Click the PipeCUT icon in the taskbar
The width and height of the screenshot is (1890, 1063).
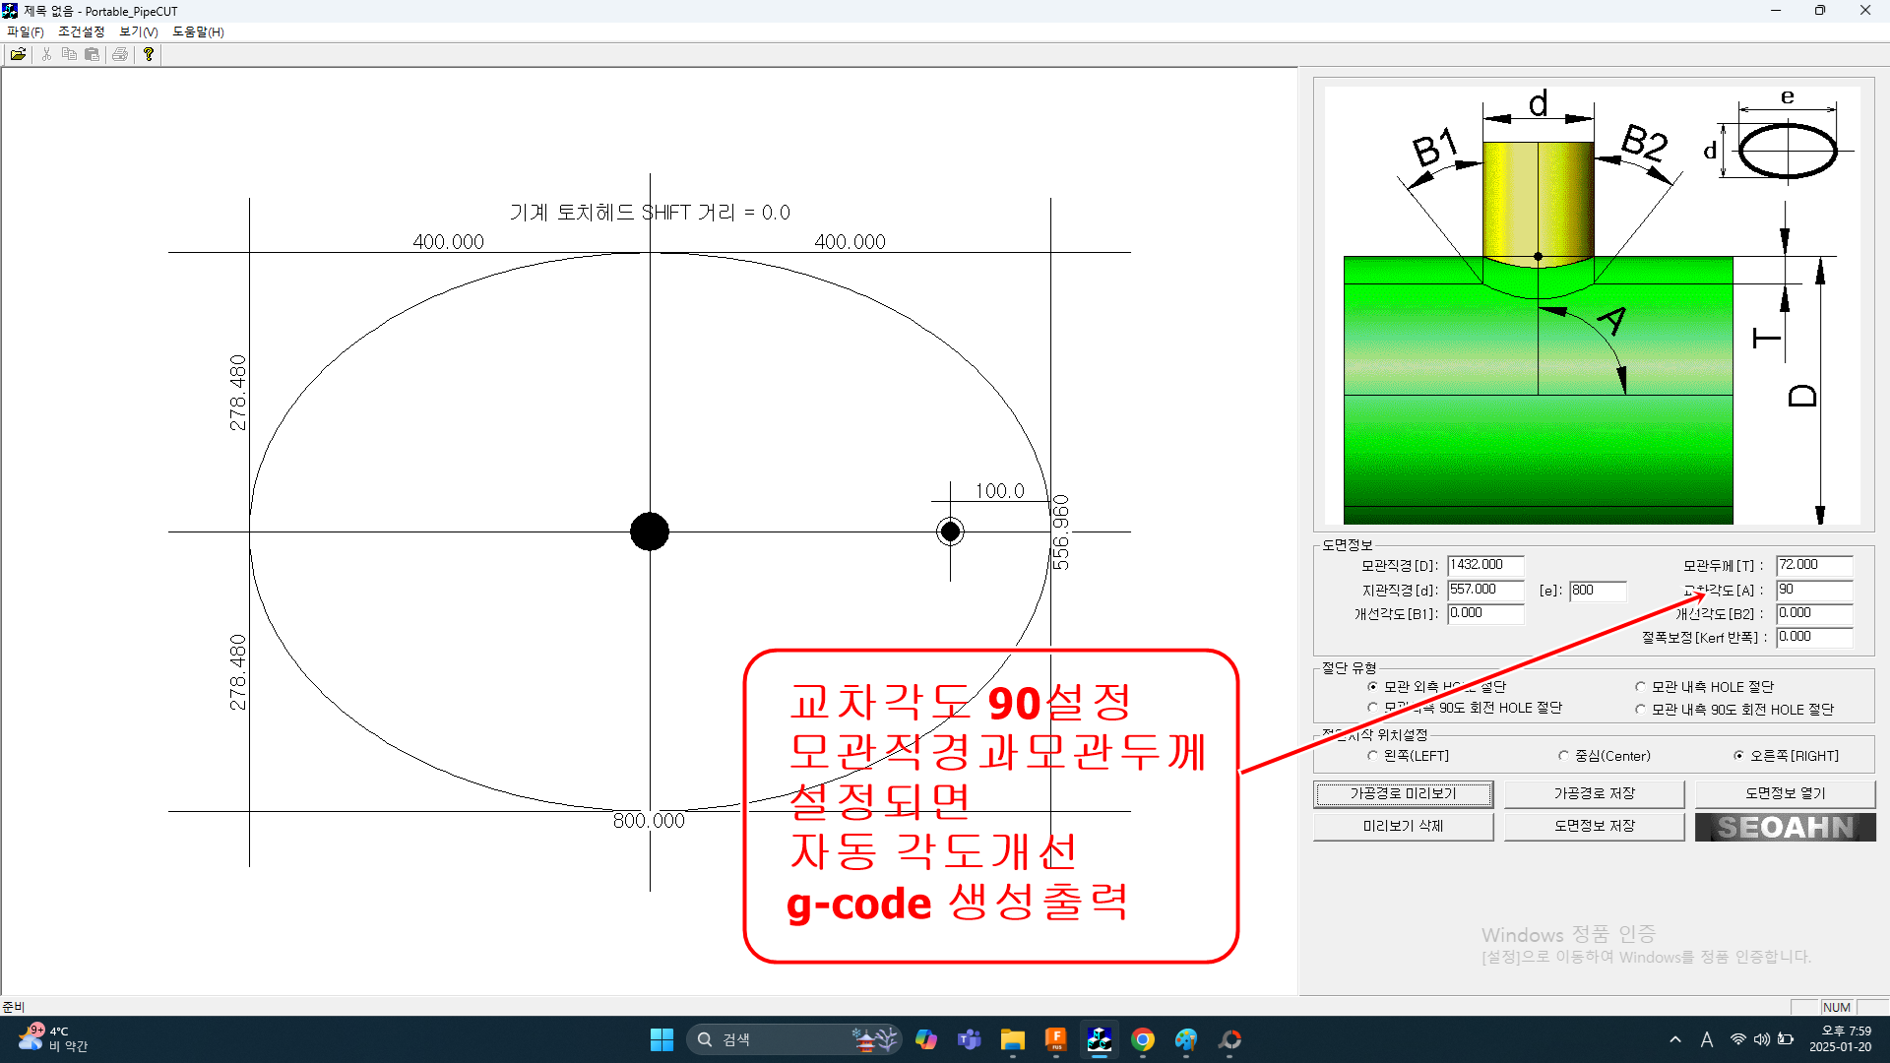pyautogui.click(x=1099, y=1039)
